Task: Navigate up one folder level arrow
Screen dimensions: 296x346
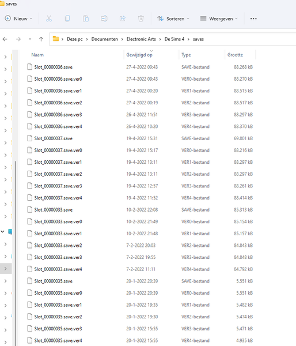Action: (41, 39)
